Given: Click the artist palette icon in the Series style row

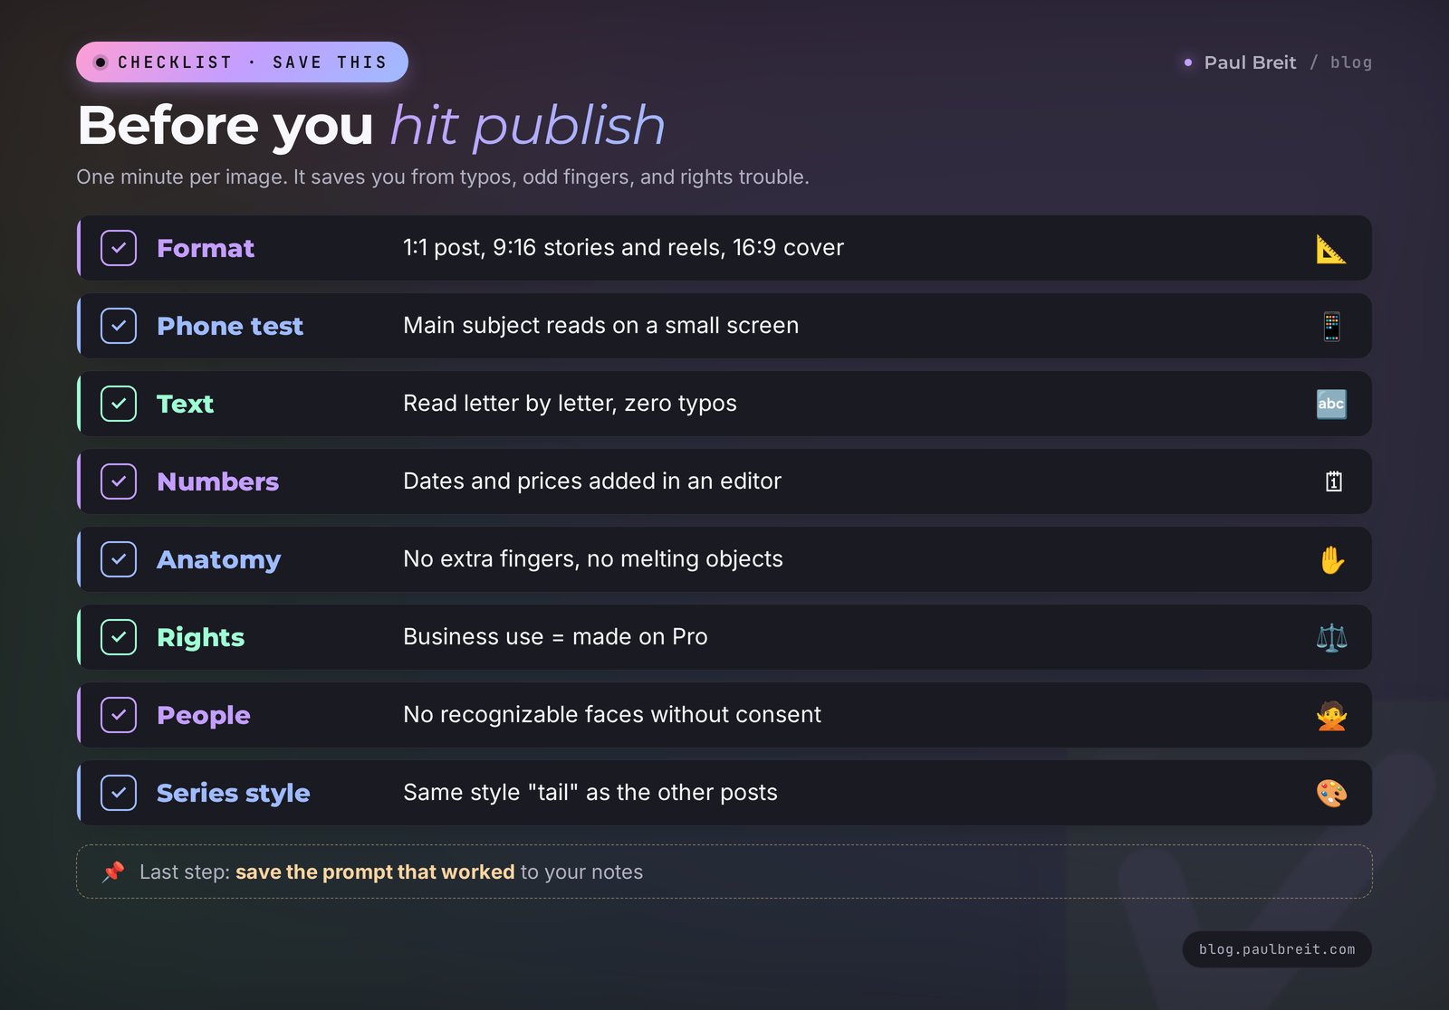Looking at the screenshot, I should [1331, 793].
